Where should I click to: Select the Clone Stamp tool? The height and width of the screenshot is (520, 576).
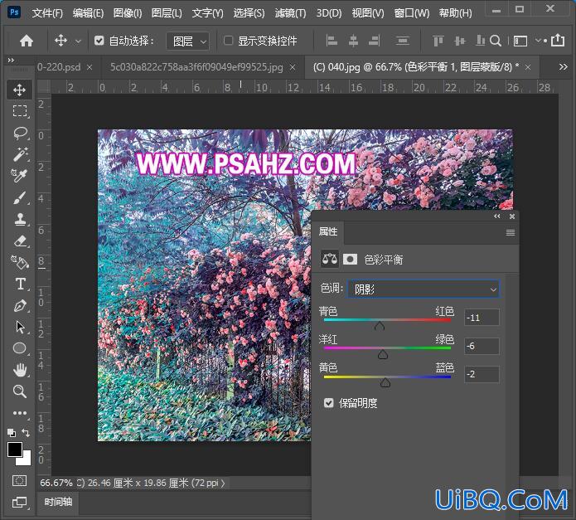[x=20, y=220]
